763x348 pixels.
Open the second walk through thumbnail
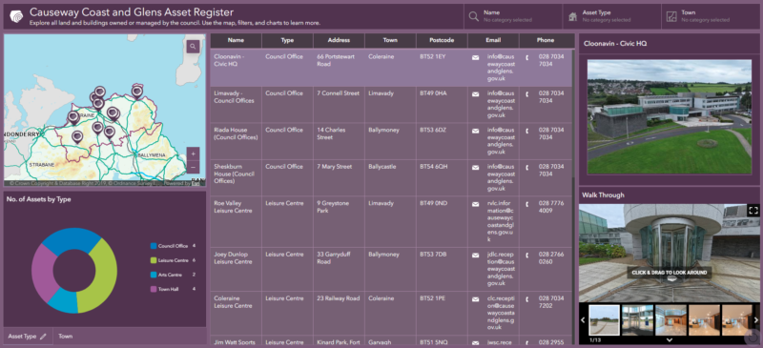click(637, 319)
